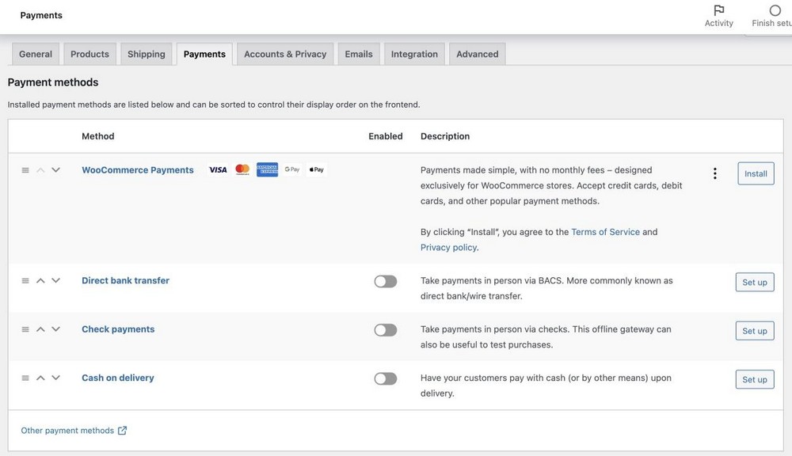Click Set up for Direct bank transfer

point(755,283)
